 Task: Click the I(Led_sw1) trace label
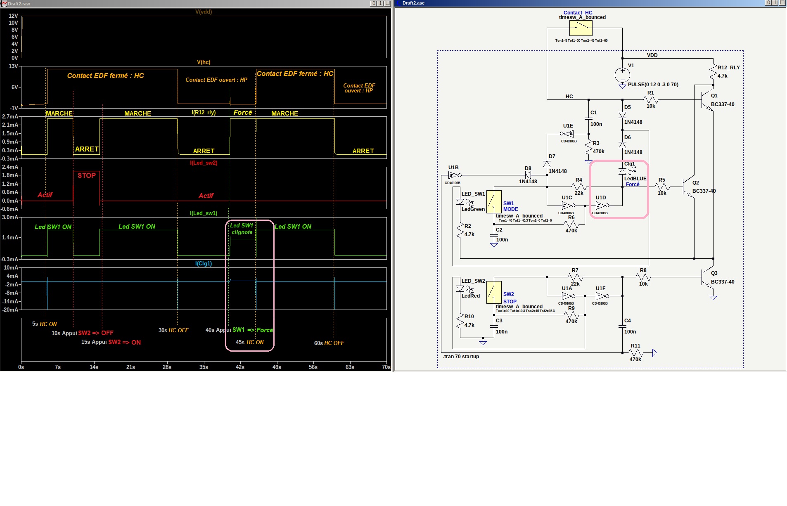tap(204, 213)
